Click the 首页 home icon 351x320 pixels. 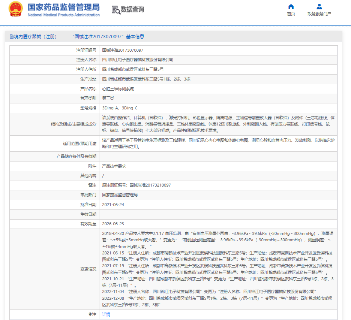(x=291, y=6)
